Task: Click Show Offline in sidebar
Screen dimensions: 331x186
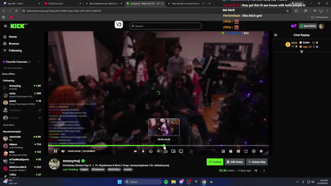Action: tap(9, 74)
